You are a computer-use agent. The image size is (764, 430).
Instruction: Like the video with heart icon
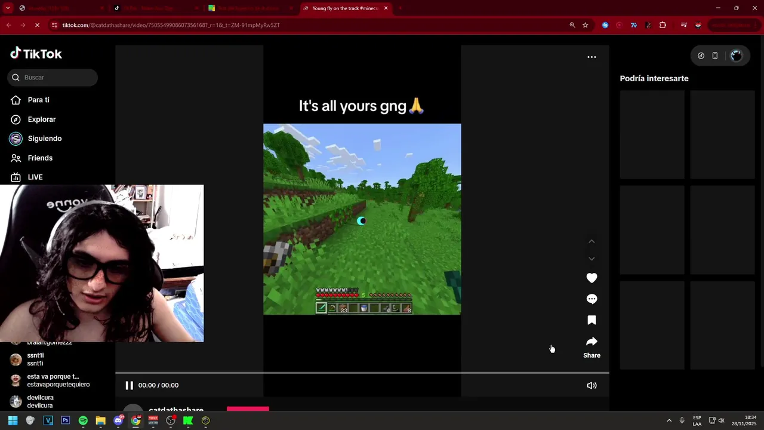coord(592,278)
